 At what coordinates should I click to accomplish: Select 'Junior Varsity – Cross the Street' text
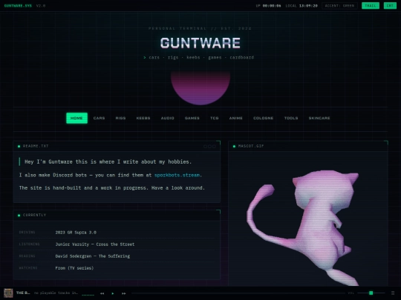point(95,244)
